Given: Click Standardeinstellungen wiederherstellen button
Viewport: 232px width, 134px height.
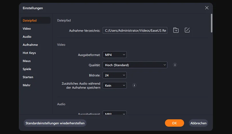Looking at the screenshot, I should [55, 123].
